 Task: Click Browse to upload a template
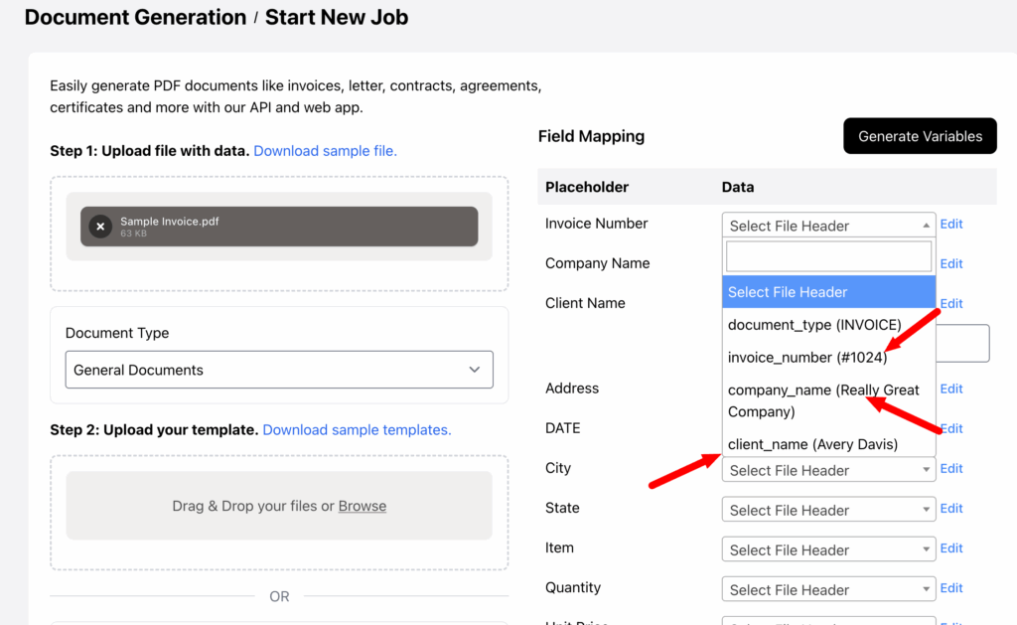363,506
